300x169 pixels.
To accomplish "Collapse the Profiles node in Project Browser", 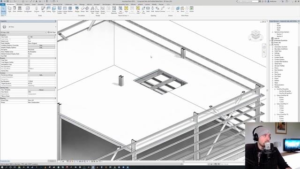I will (273, 87).
